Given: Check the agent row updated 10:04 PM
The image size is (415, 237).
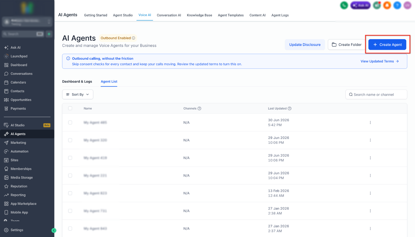Looking at the screenshot, I should tap(70, 176).
